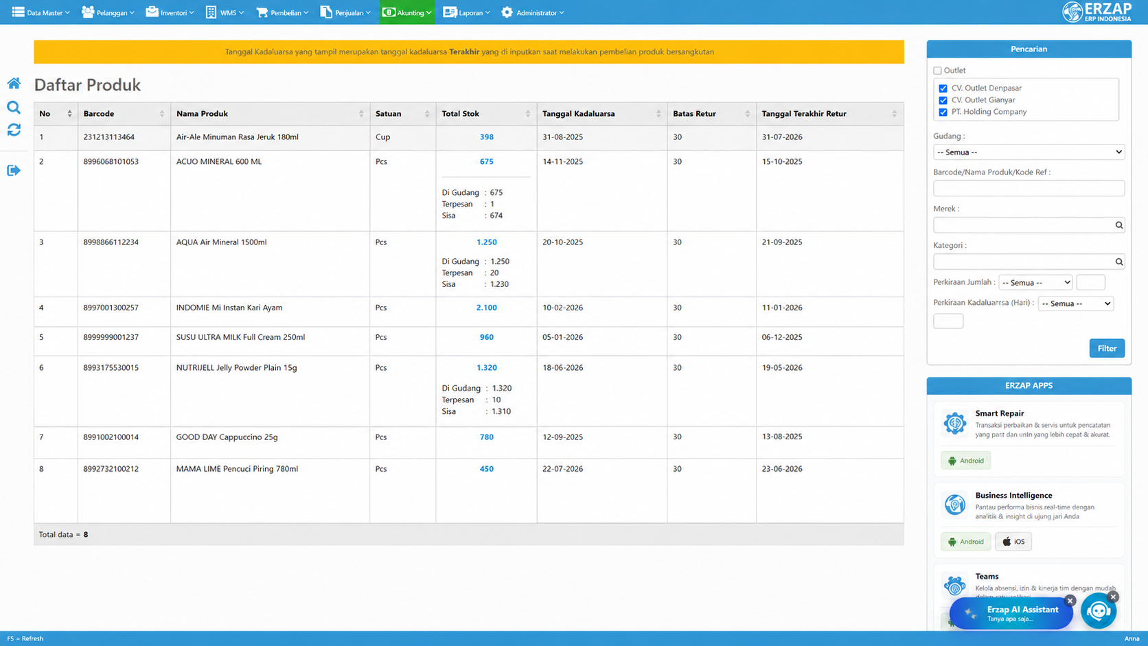The height and width of the screenshot is (646, 1148).
Task: Click F5 = Refresh in status bar
Action: coord(25,638)
